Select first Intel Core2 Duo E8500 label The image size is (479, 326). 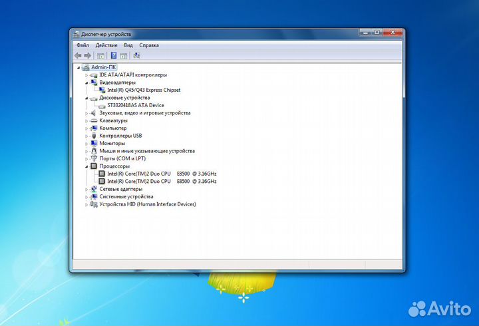162,174
